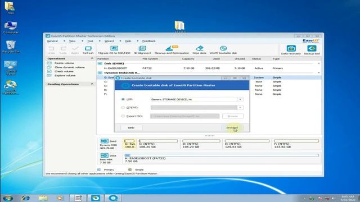
Task: Select F: (NTFS) partition block
Action: 296,144
